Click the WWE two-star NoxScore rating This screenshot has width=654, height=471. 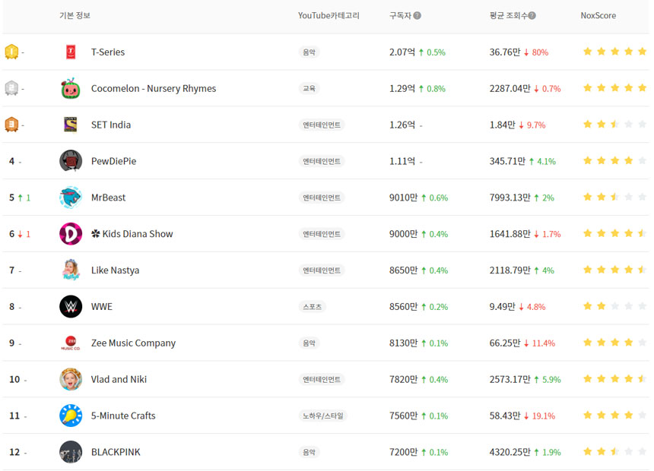point(614,306)
